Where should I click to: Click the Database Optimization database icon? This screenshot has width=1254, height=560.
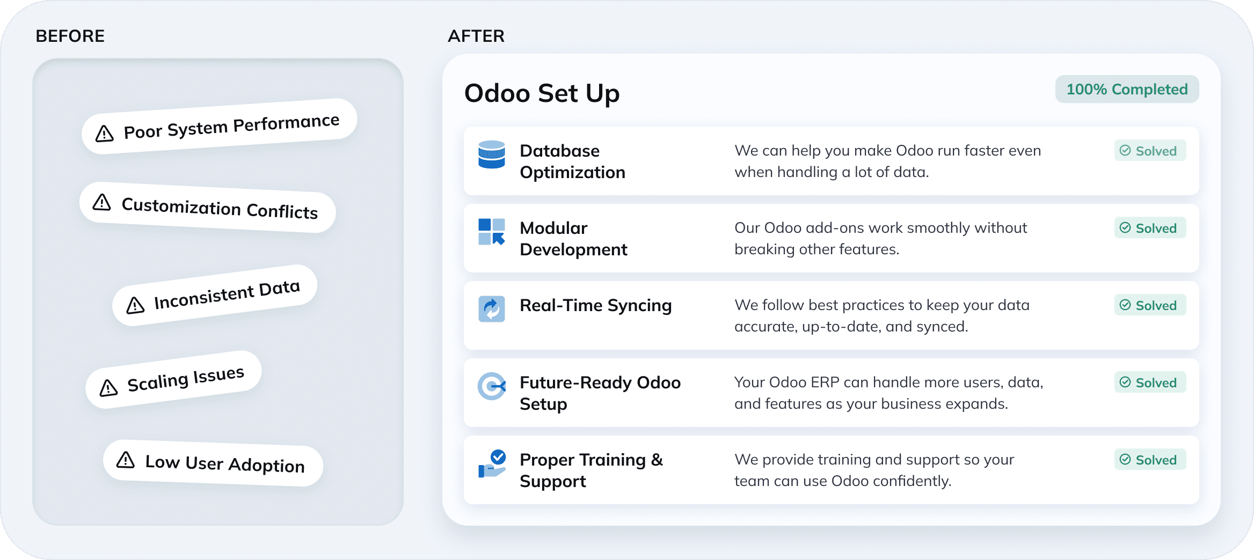[491, 154]
